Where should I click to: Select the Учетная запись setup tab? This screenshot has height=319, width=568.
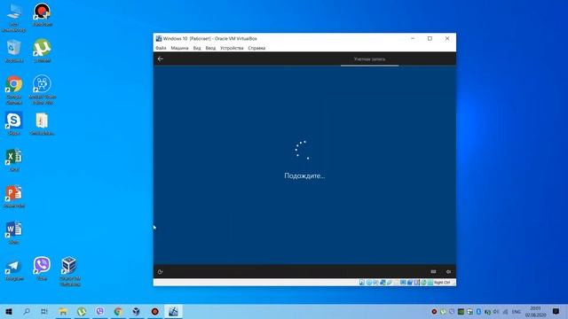(369, 59)
